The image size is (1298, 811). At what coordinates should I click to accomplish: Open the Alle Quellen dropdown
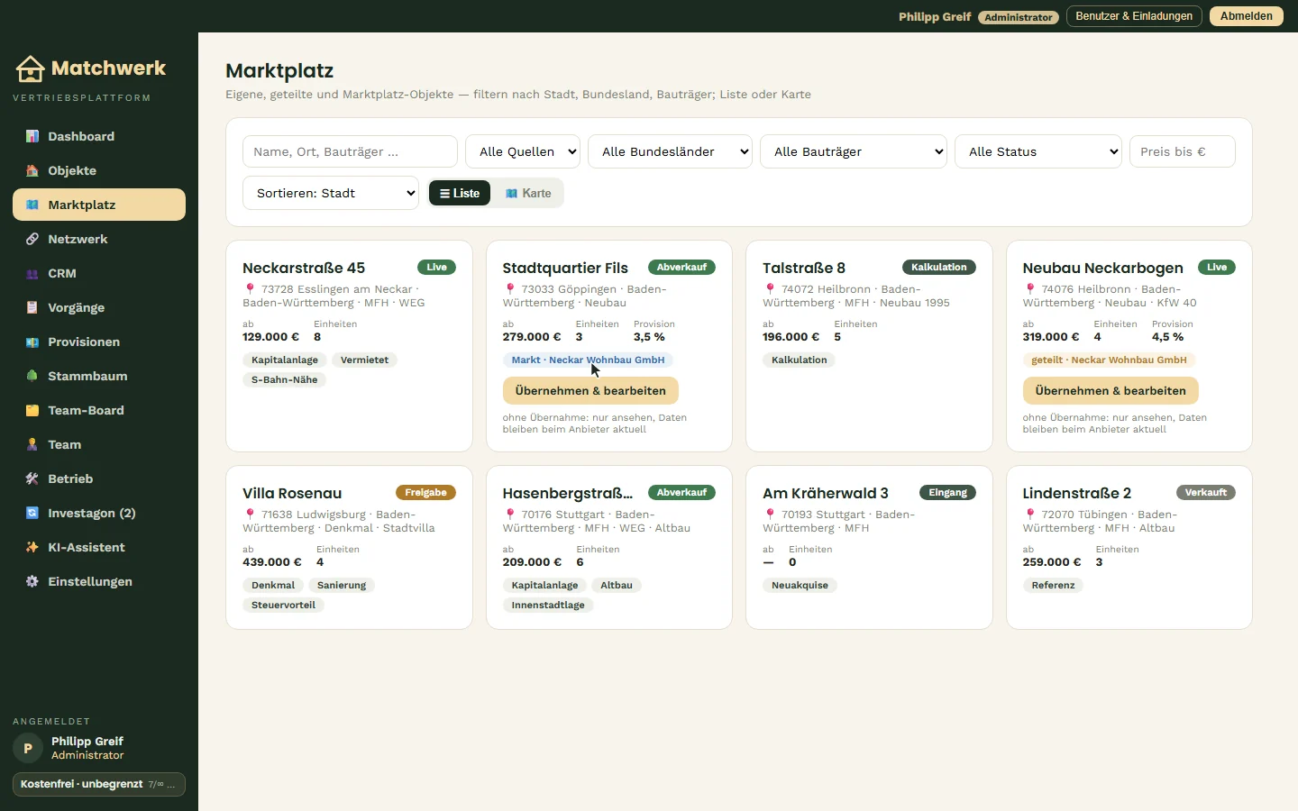[523, 151]
